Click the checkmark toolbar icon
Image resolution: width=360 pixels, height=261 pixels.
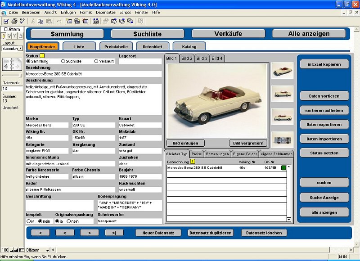click(6, 21)
